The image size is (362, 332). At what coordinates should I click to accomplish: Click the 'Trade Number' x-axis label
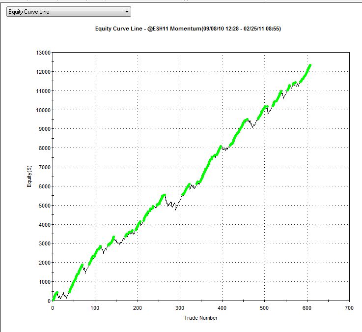200,318
